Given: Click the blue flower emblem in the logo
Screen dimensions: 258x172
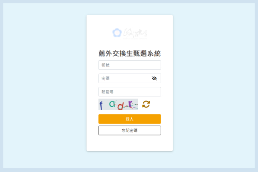Looking at the screenshot, I should tap(117, 32).
